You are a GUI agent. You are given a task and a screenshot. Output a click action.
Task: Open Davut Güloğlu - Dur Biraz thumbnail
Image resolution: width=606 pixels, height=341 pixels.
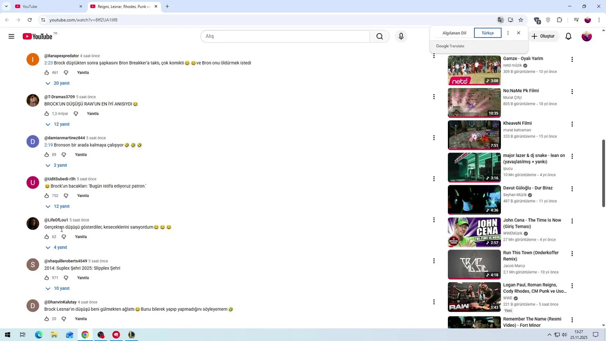[x=474, y=200]
